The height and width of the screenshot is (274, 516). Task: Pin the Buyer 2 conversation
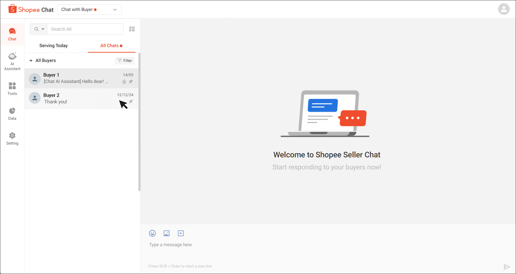pyautogui.click(x=131, y=102)
